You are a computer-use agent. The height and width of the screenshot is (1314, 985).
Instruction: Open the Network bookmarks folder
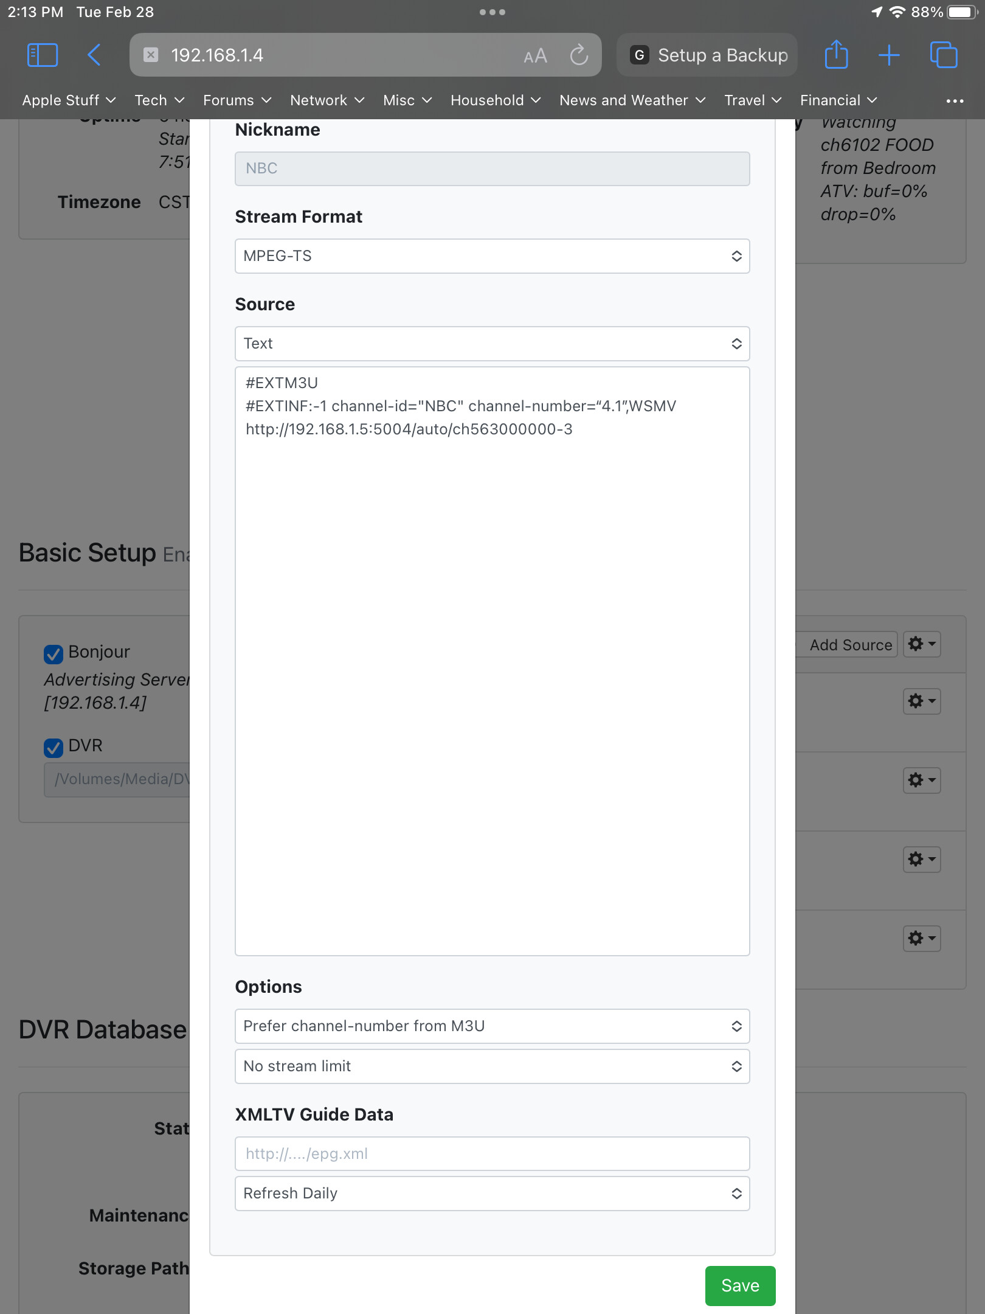327,100
